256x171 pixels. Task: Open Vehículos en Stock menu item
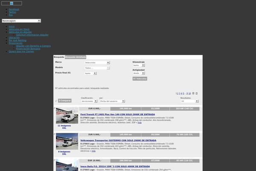click(19, 29)
